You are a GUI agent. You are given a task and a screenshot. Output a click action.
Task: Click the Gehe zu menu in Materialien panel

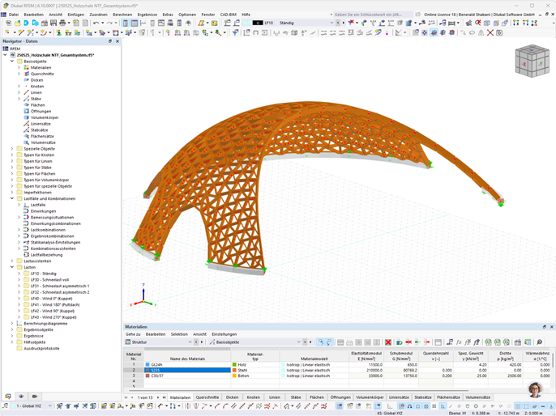(x=133, y=334)
